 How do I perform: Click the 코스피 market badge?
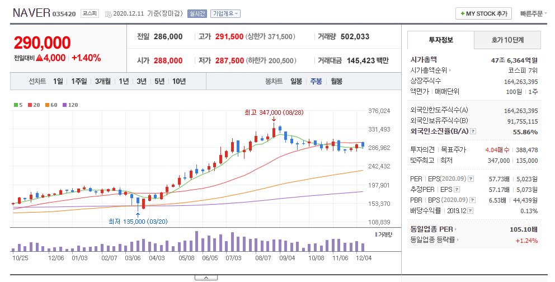[x=90, y=13]
